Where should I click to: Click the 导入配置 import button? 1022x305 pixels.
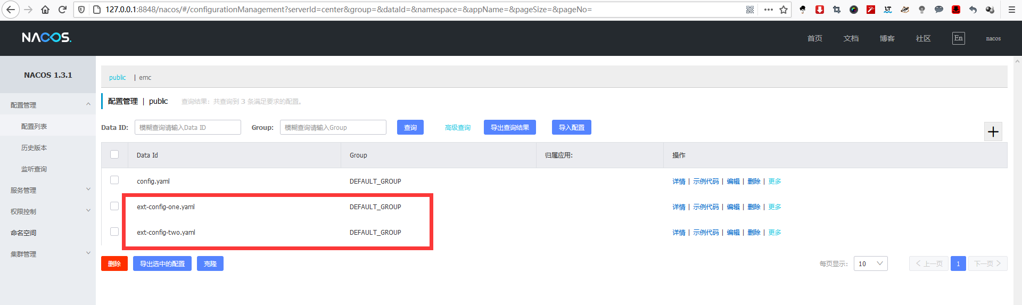(x=571, y=128)
